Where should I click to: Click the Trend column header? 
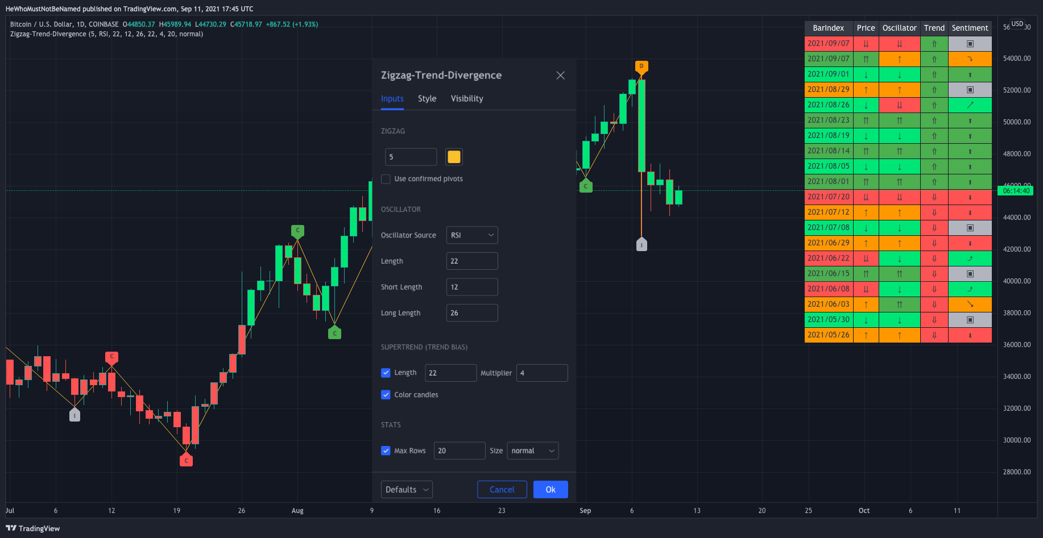pyautogui.click(x=934, y=28)
